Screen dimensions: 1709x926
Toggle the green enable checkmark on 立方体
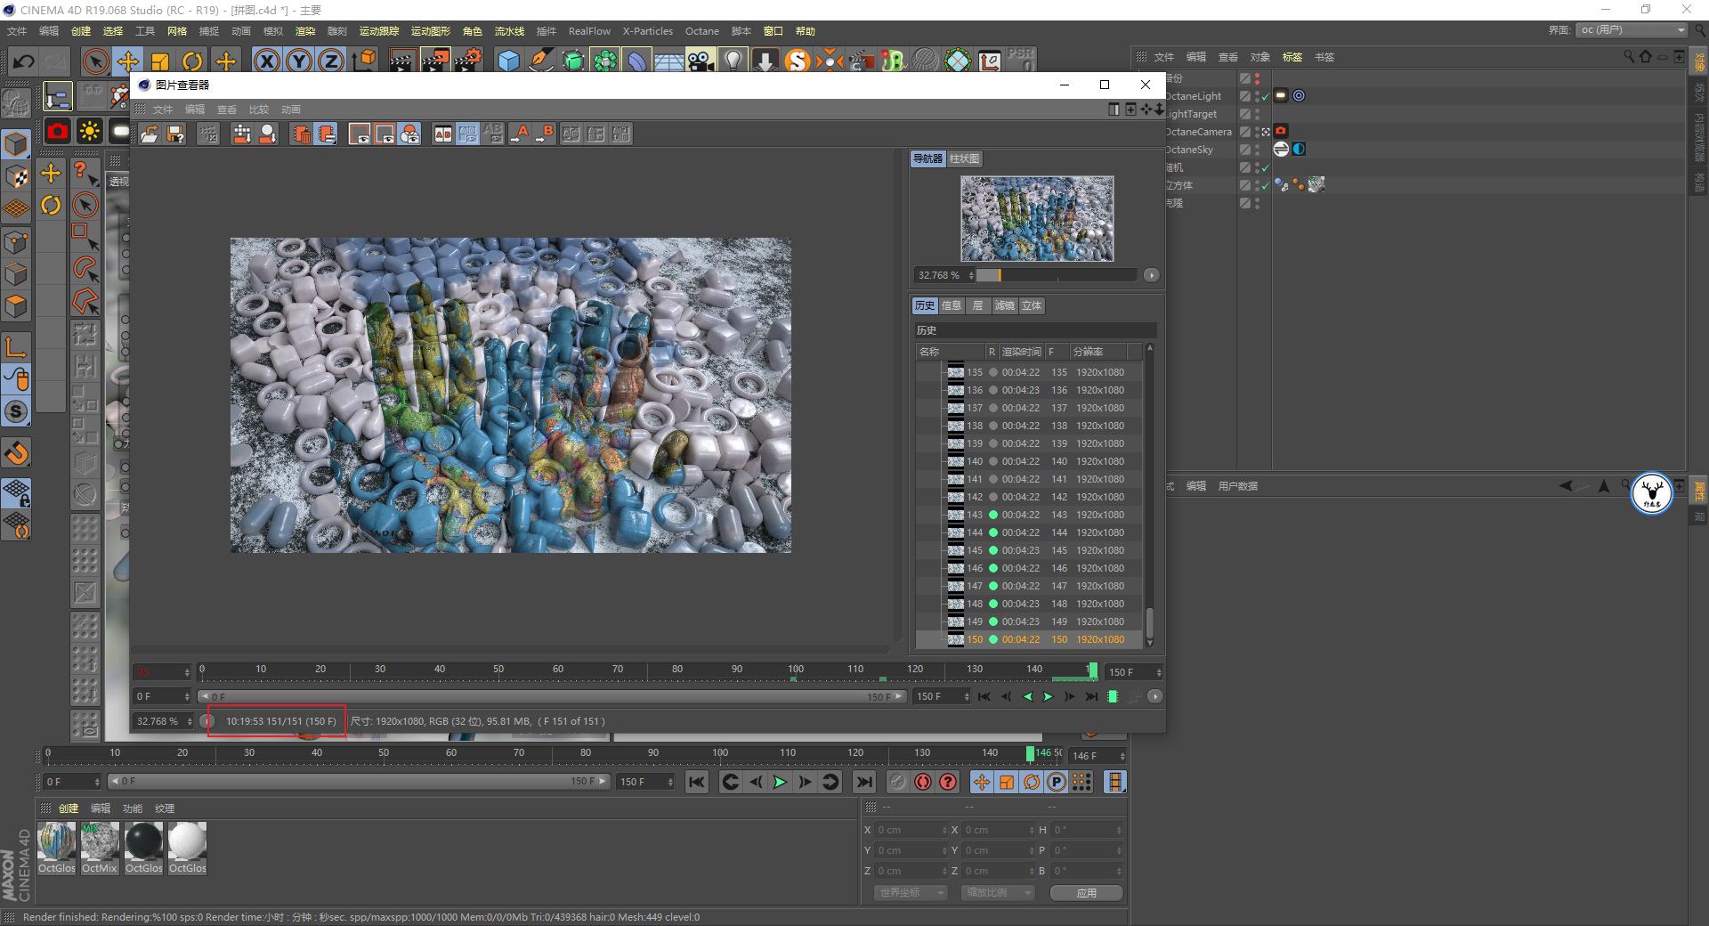click(1264, 185)
